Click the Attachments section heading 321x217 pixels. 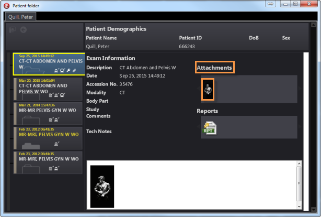click(214, 68)
